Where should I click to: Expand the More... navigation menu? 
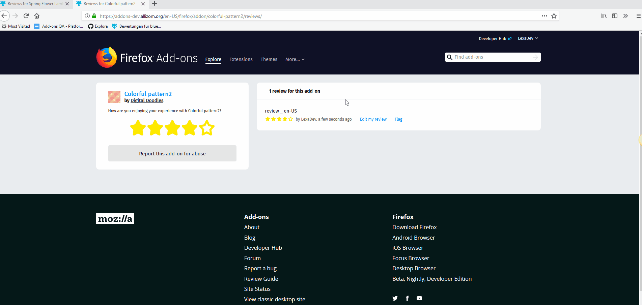point(295,59)
